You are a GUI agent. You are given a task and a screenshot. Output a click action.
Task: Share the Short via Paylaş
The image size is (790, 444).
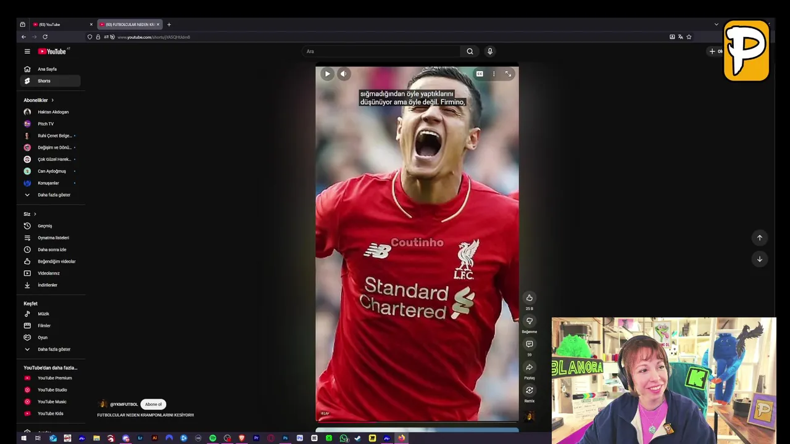click(529, 368)
